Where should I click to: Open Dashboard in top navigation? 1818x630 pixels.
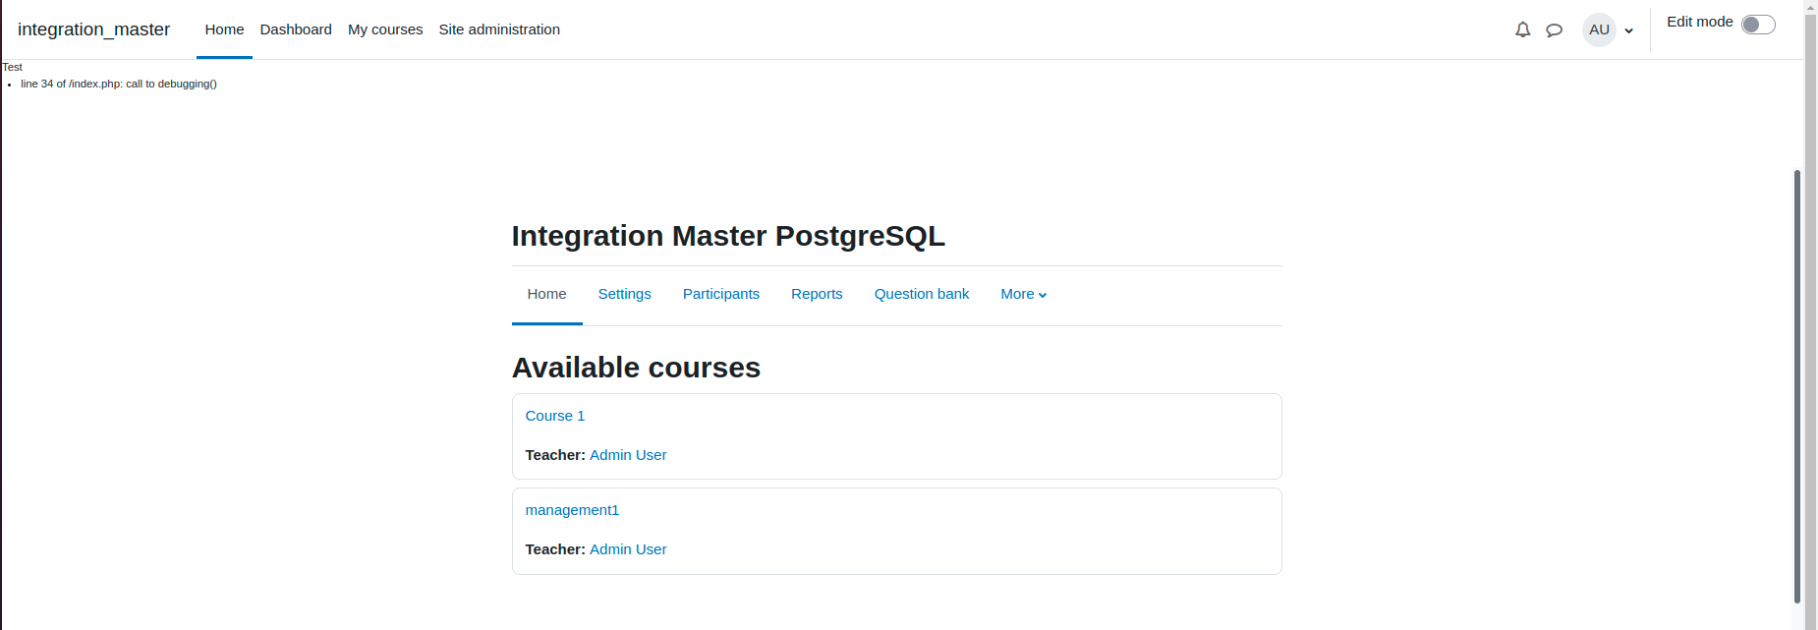(296, 29)
